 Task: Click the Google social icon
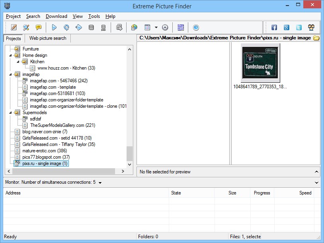[287, 27]
